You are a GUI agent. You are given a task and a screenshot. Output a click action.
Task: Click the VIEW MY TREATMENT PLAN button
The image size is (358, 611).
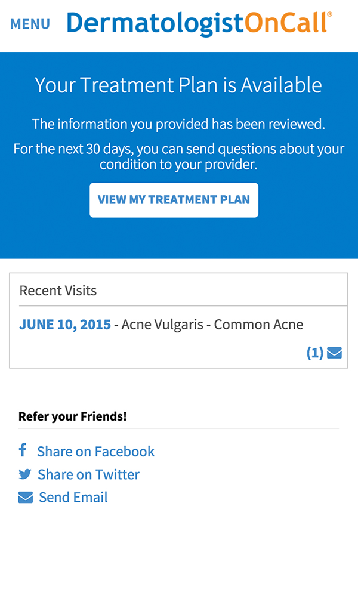174,200
